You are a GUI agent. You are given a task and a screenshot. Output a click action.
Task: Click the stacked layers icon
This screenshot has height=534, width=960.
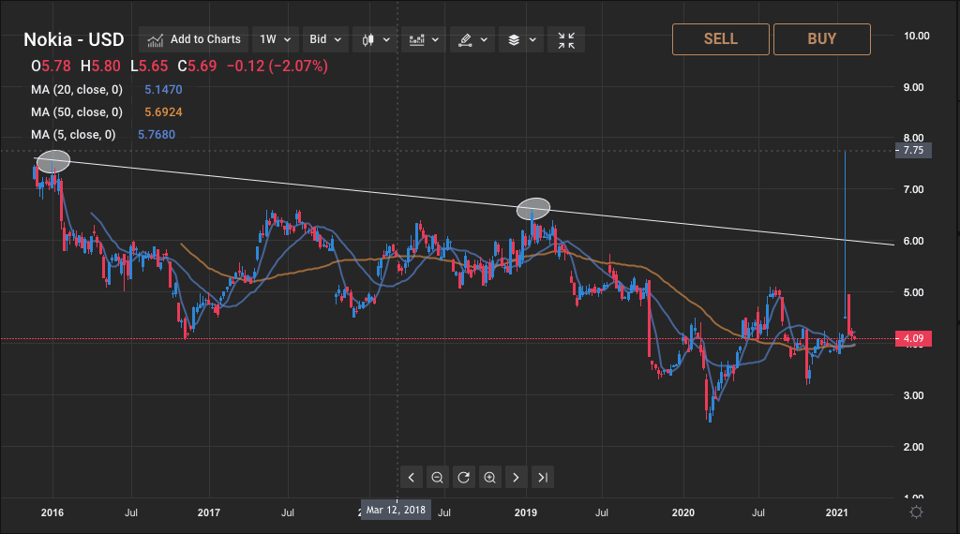click(x=514, y=39)
